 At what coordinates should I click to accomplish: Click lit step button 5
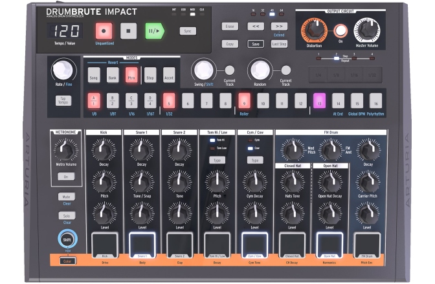(169, 101)
